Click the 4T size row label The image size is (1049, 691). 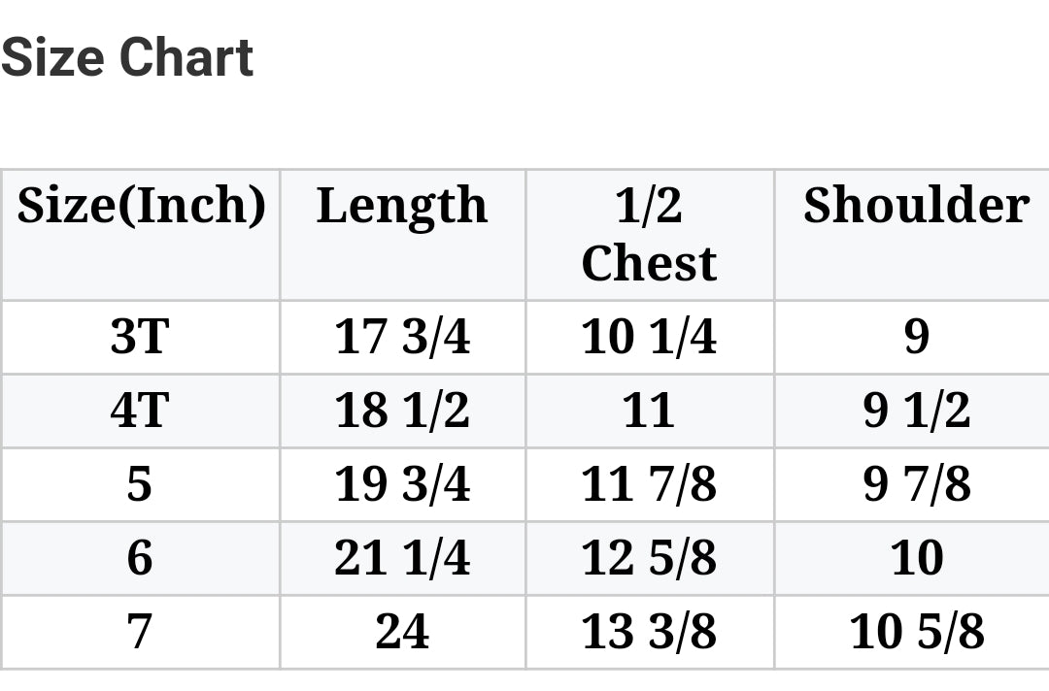[x=140, y=411]
